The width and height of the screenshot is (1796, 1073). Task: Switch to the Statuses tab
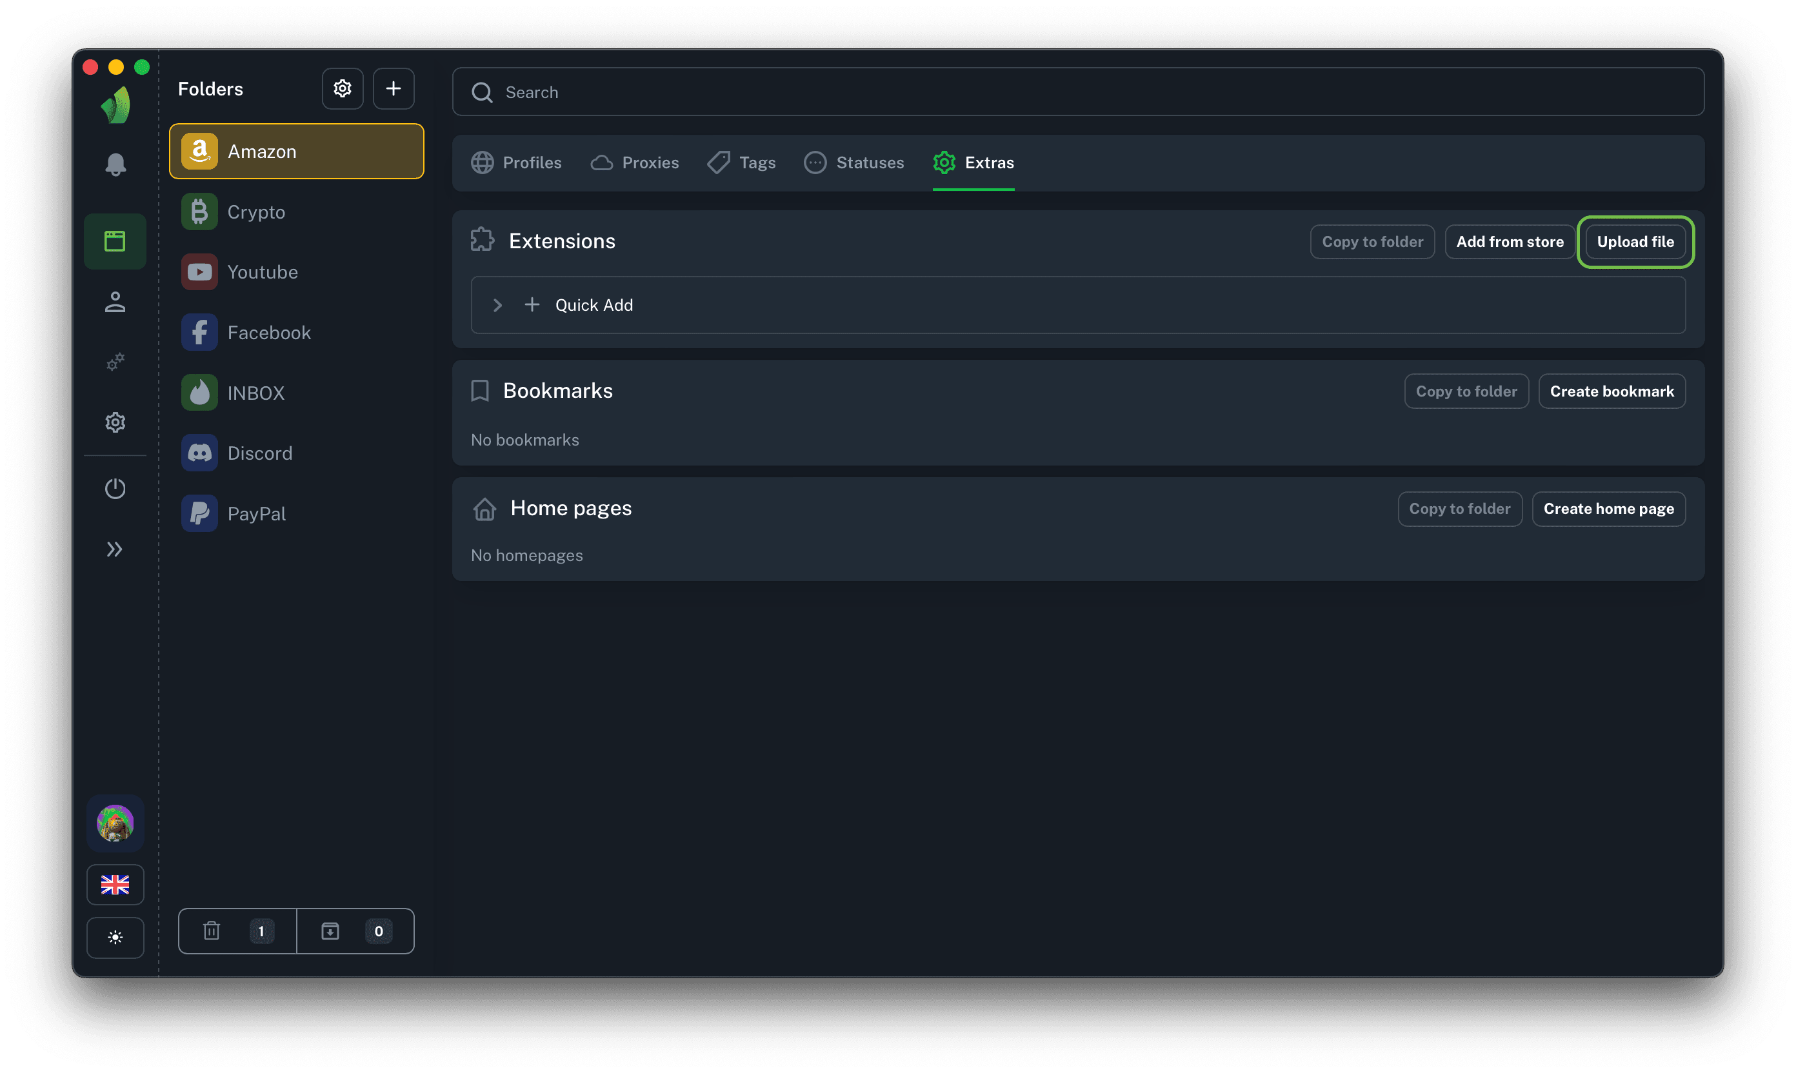(854, 162)
